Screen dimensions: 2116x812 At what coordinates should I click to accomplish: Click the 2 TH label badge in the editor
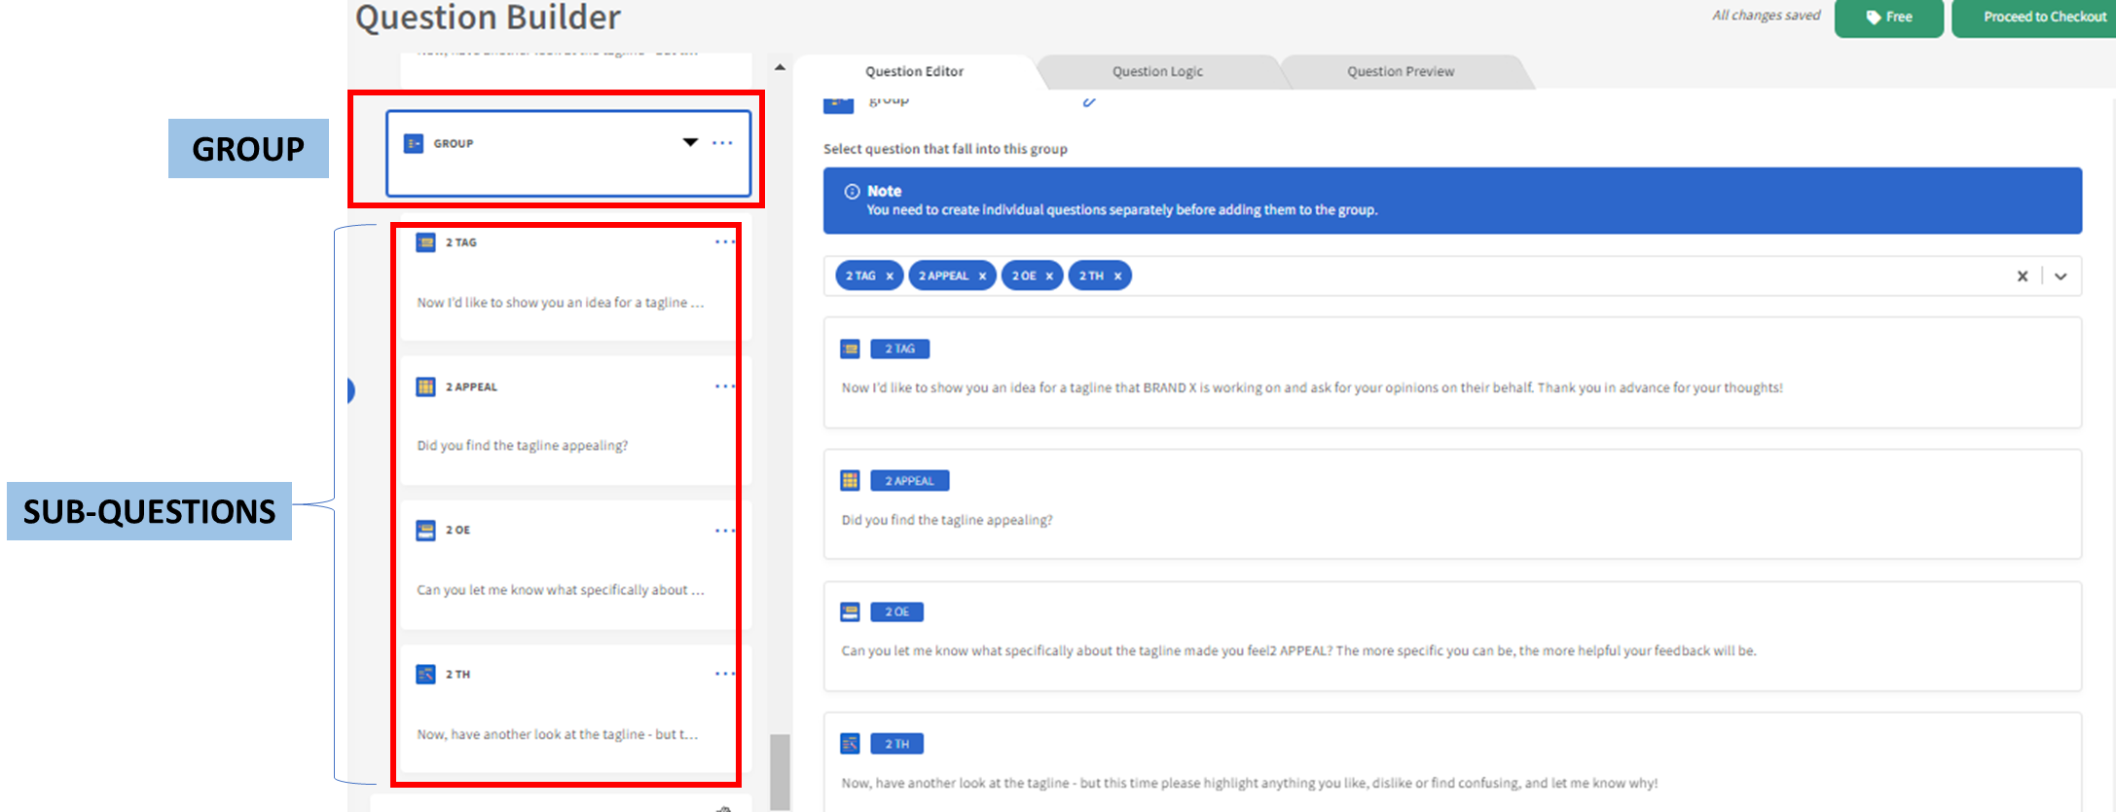coord(896,744)
